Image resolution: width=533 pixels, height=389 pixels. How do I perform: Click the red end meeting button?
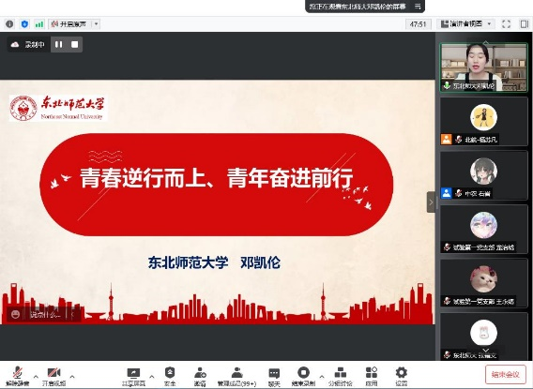point(505,374)
